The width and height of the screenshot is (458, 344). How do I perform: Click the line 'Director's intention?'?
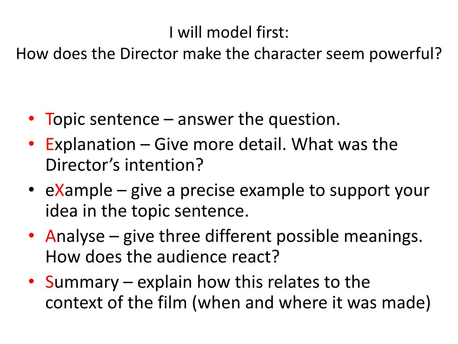(x=124, y=165)
